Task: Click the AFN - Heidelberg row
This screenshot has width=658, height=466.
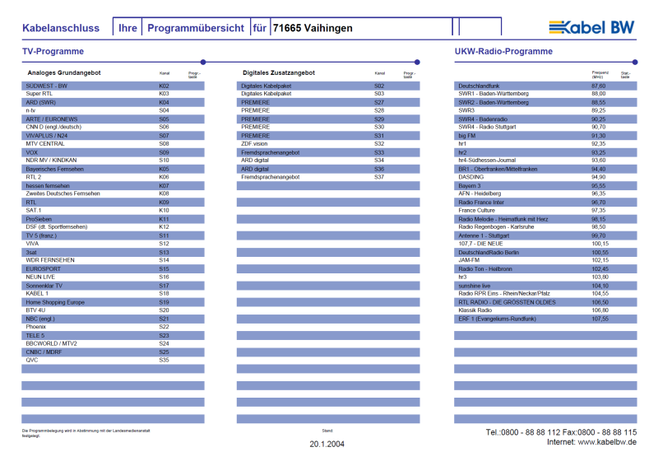Action: [545, 193]
